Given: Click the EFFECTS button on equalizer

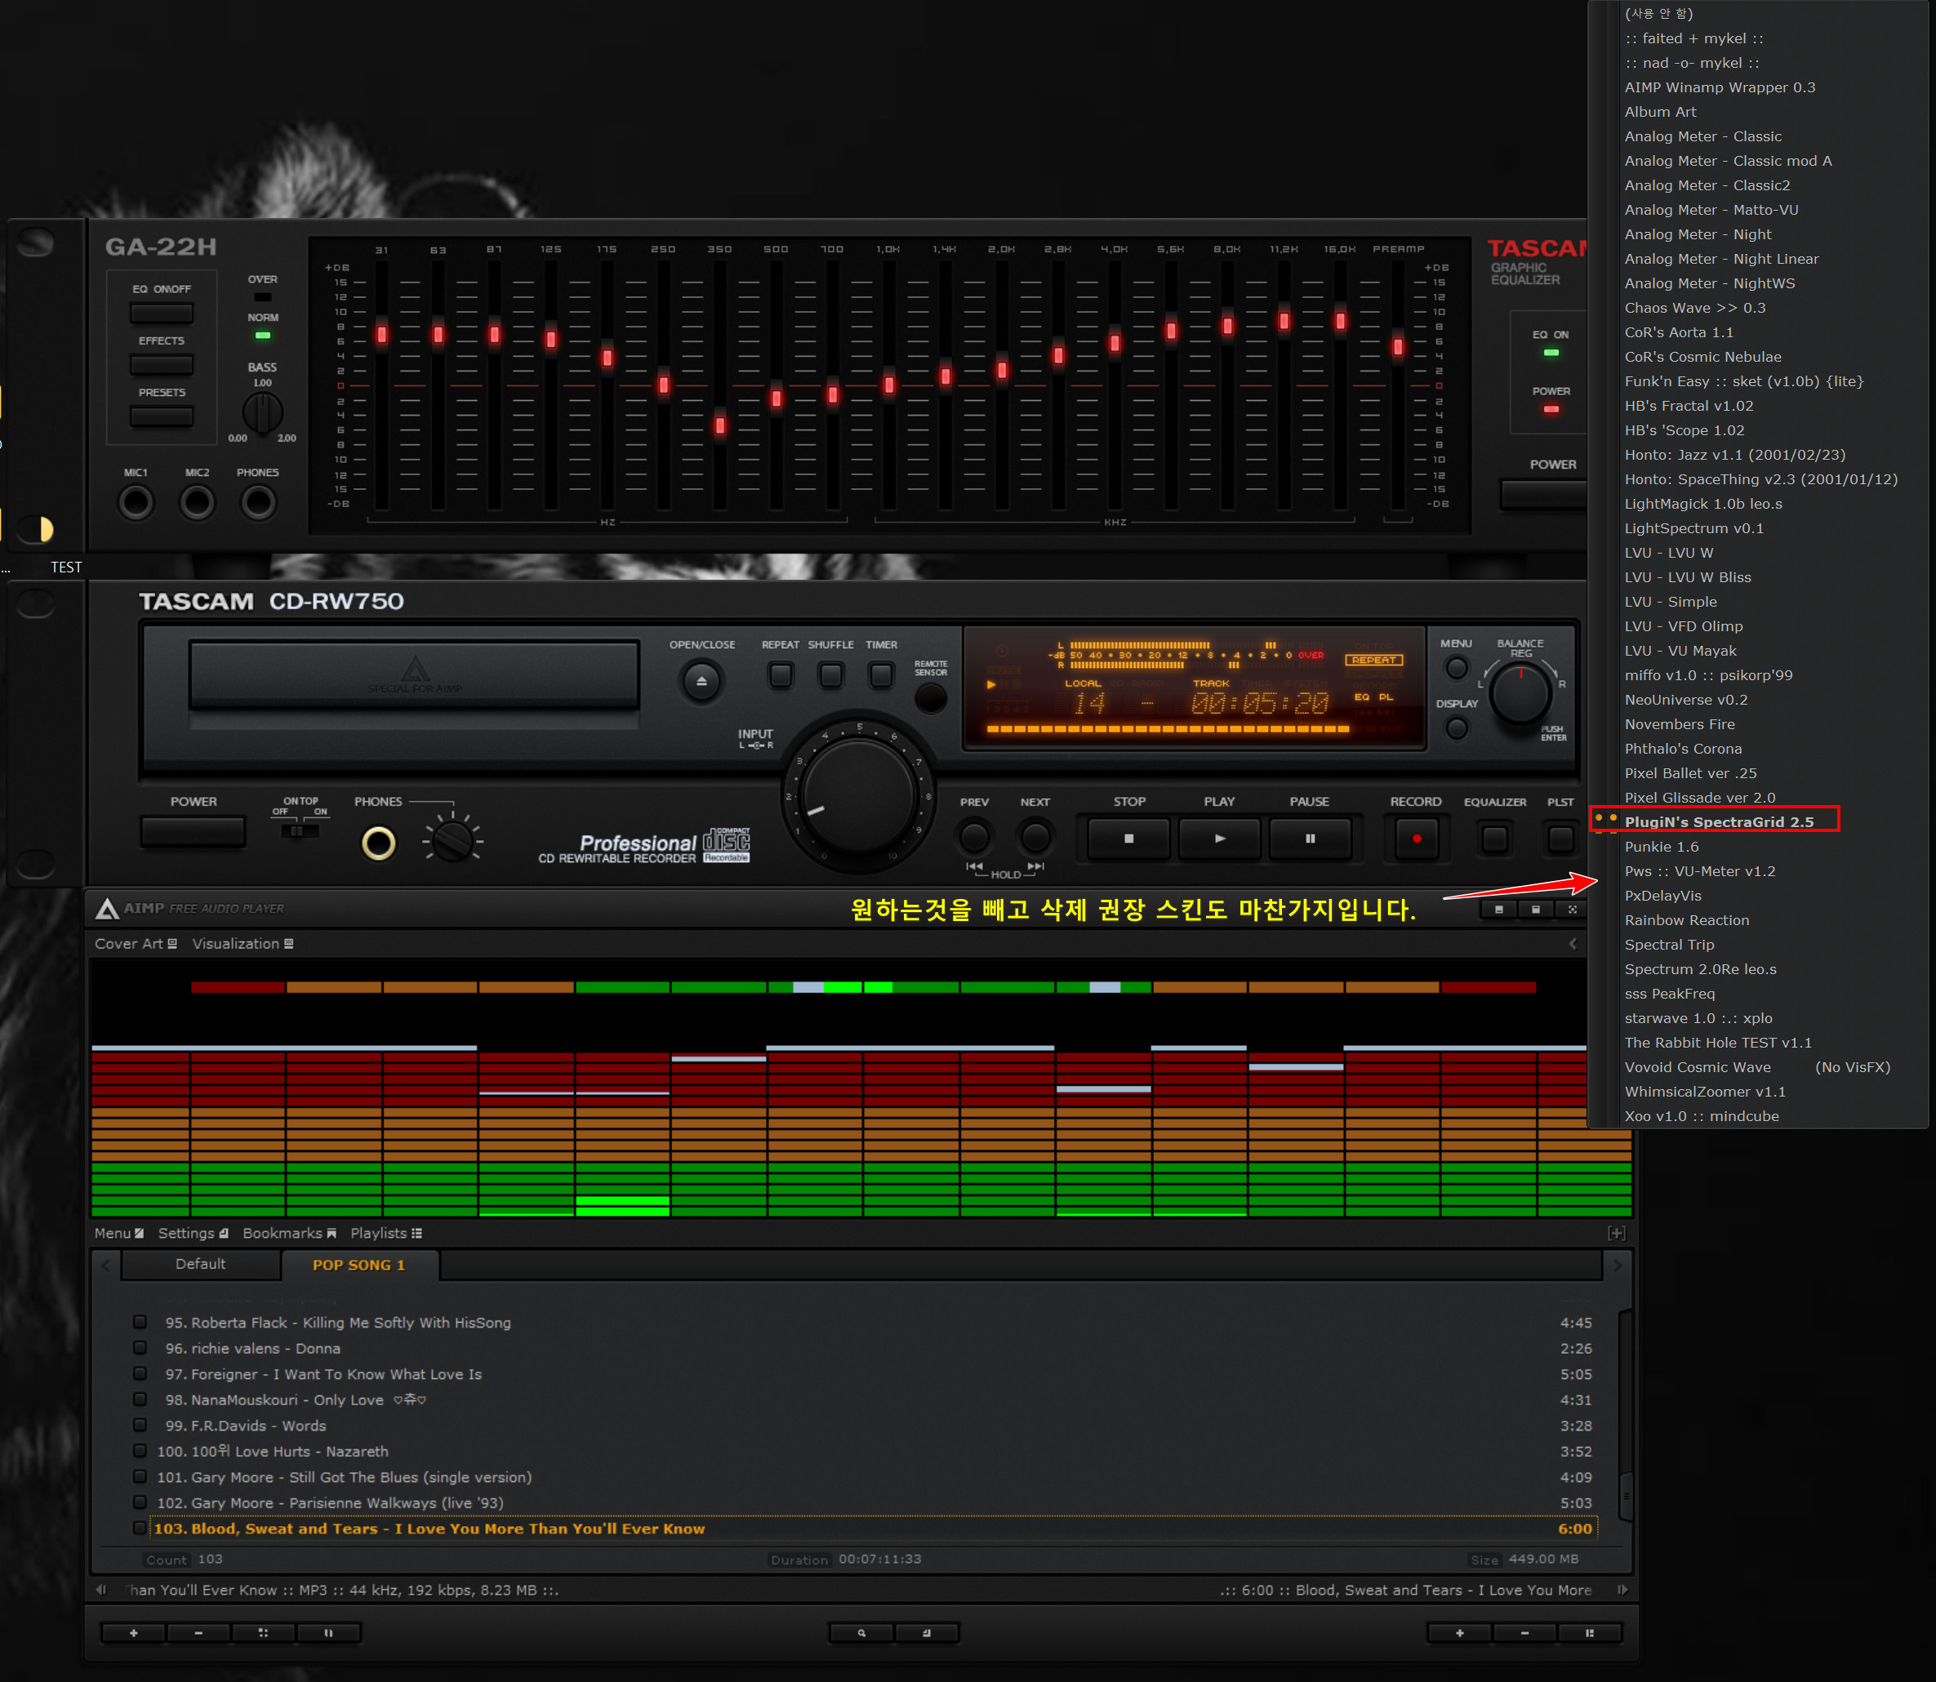Looking at the screenshot, I should click(x=162, y=364).
